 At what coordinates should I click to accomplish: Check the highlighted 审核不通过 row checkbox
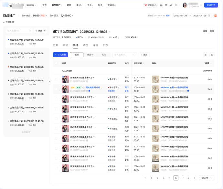[56, 89]
